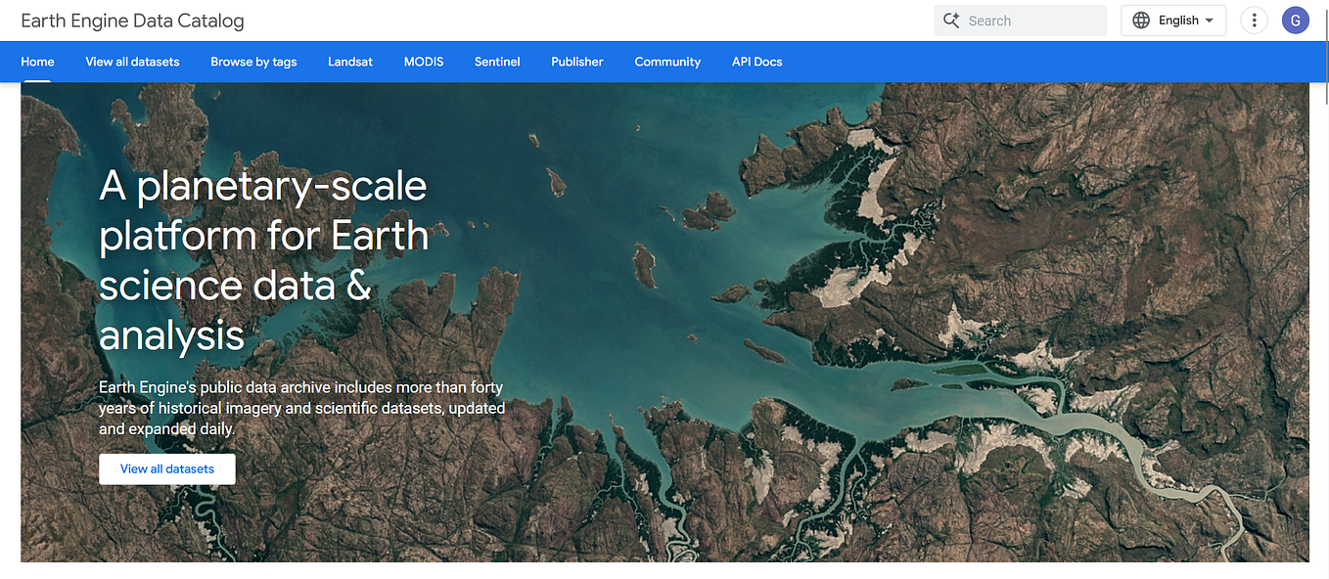This screenshot has height=579, width=1329.
Task: Click the Earth Engine Data Catalog title
Action: tap(132, 21)
